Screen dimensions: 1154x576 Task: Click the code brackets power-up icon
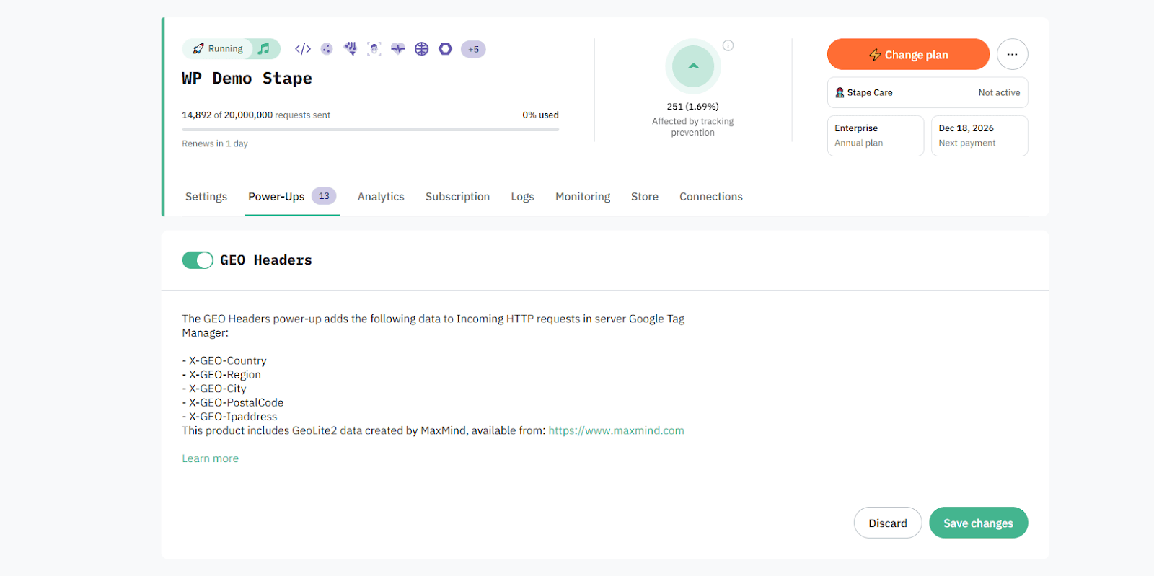pos(303,49)
